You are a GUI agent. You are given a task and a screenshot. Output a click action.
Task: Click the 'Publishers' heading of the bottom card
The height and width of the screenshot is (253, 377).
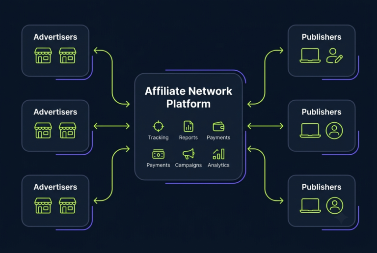pyautogui.click(x=322, y=187)
